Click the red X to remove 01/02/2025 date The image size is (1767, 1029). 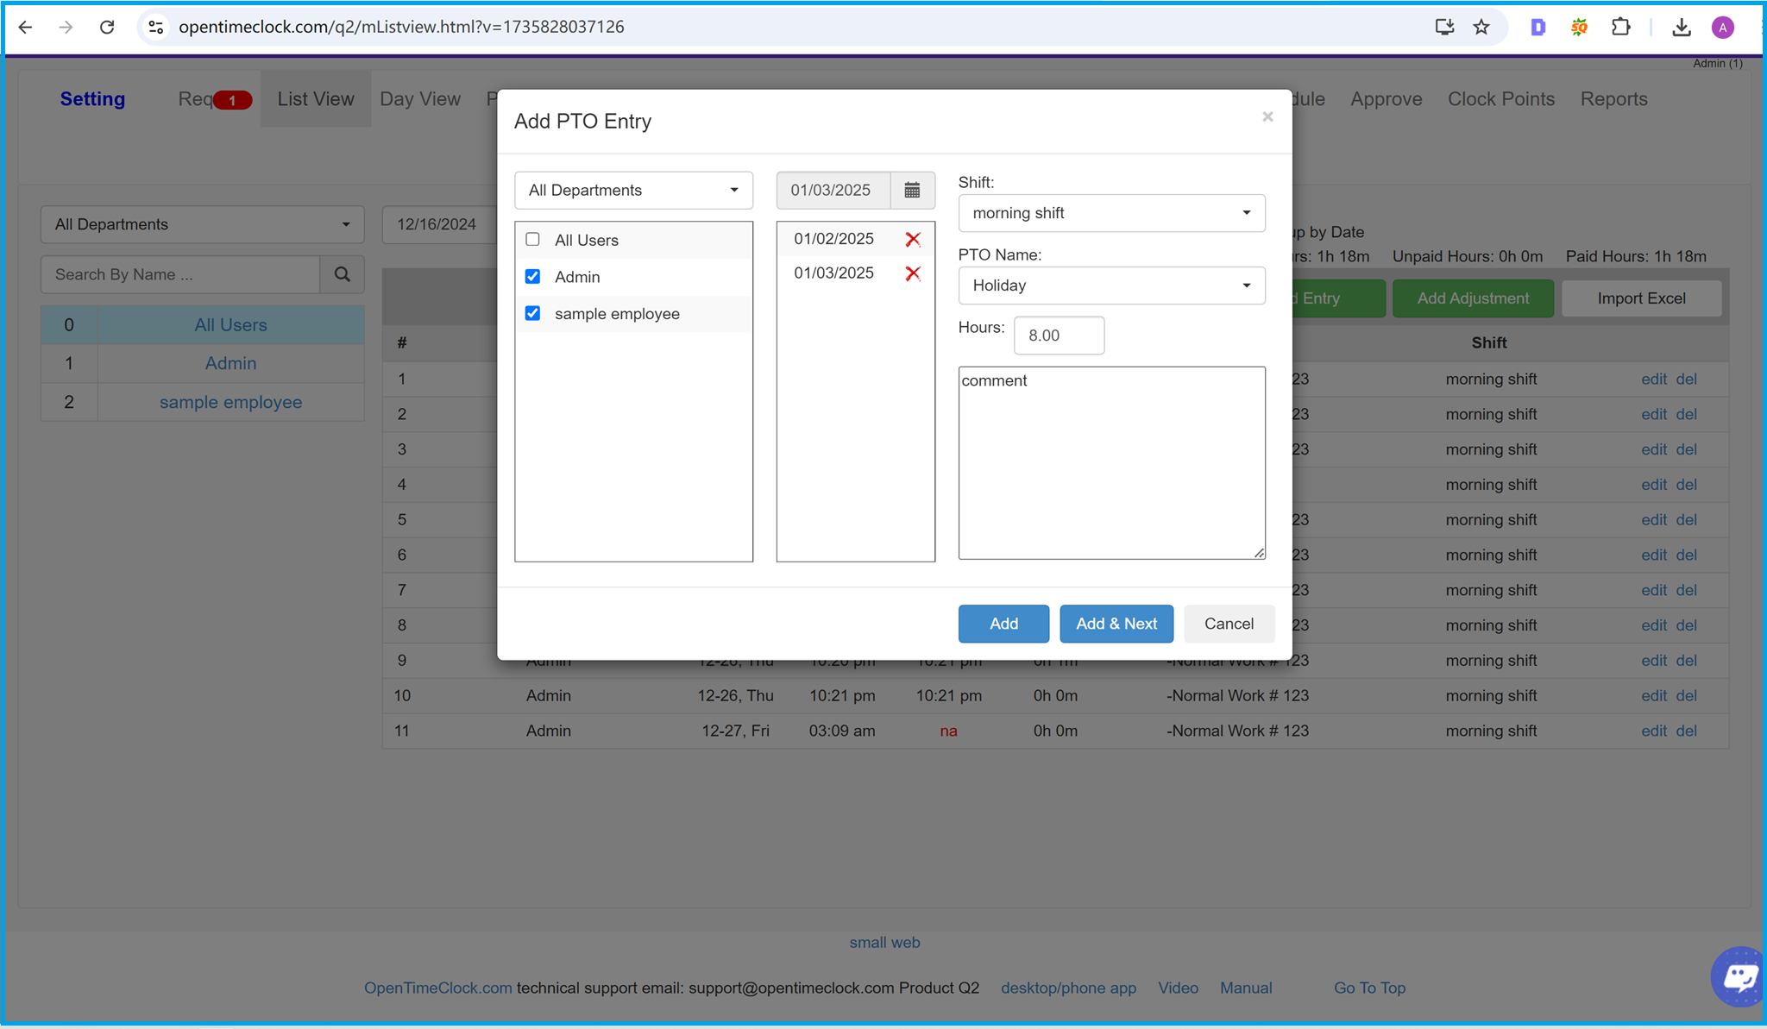tap(913, 239)
